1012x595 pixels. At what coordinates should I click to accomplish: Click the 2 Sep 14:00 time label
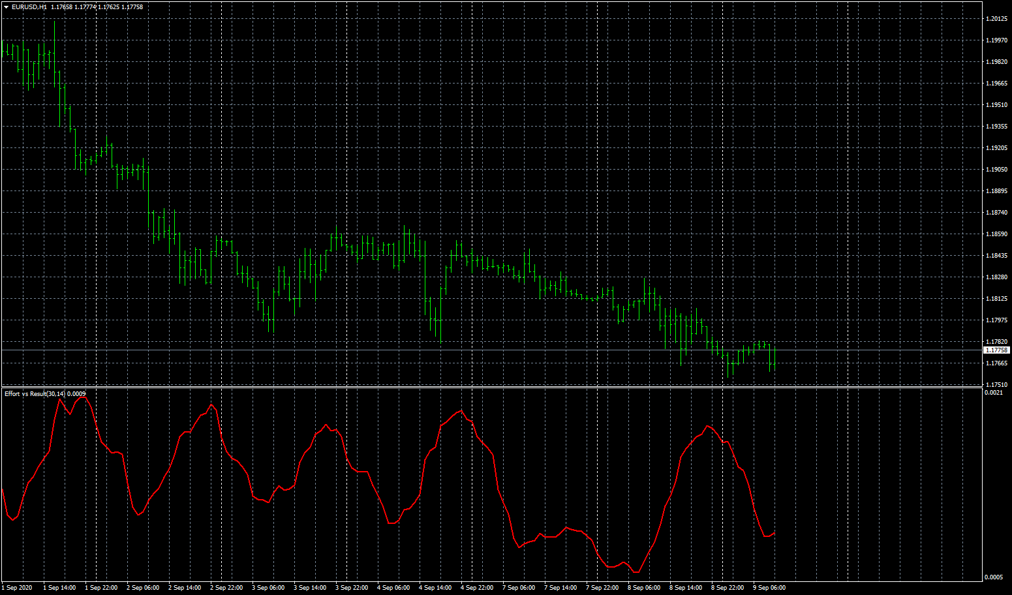(x=185, y=588)
